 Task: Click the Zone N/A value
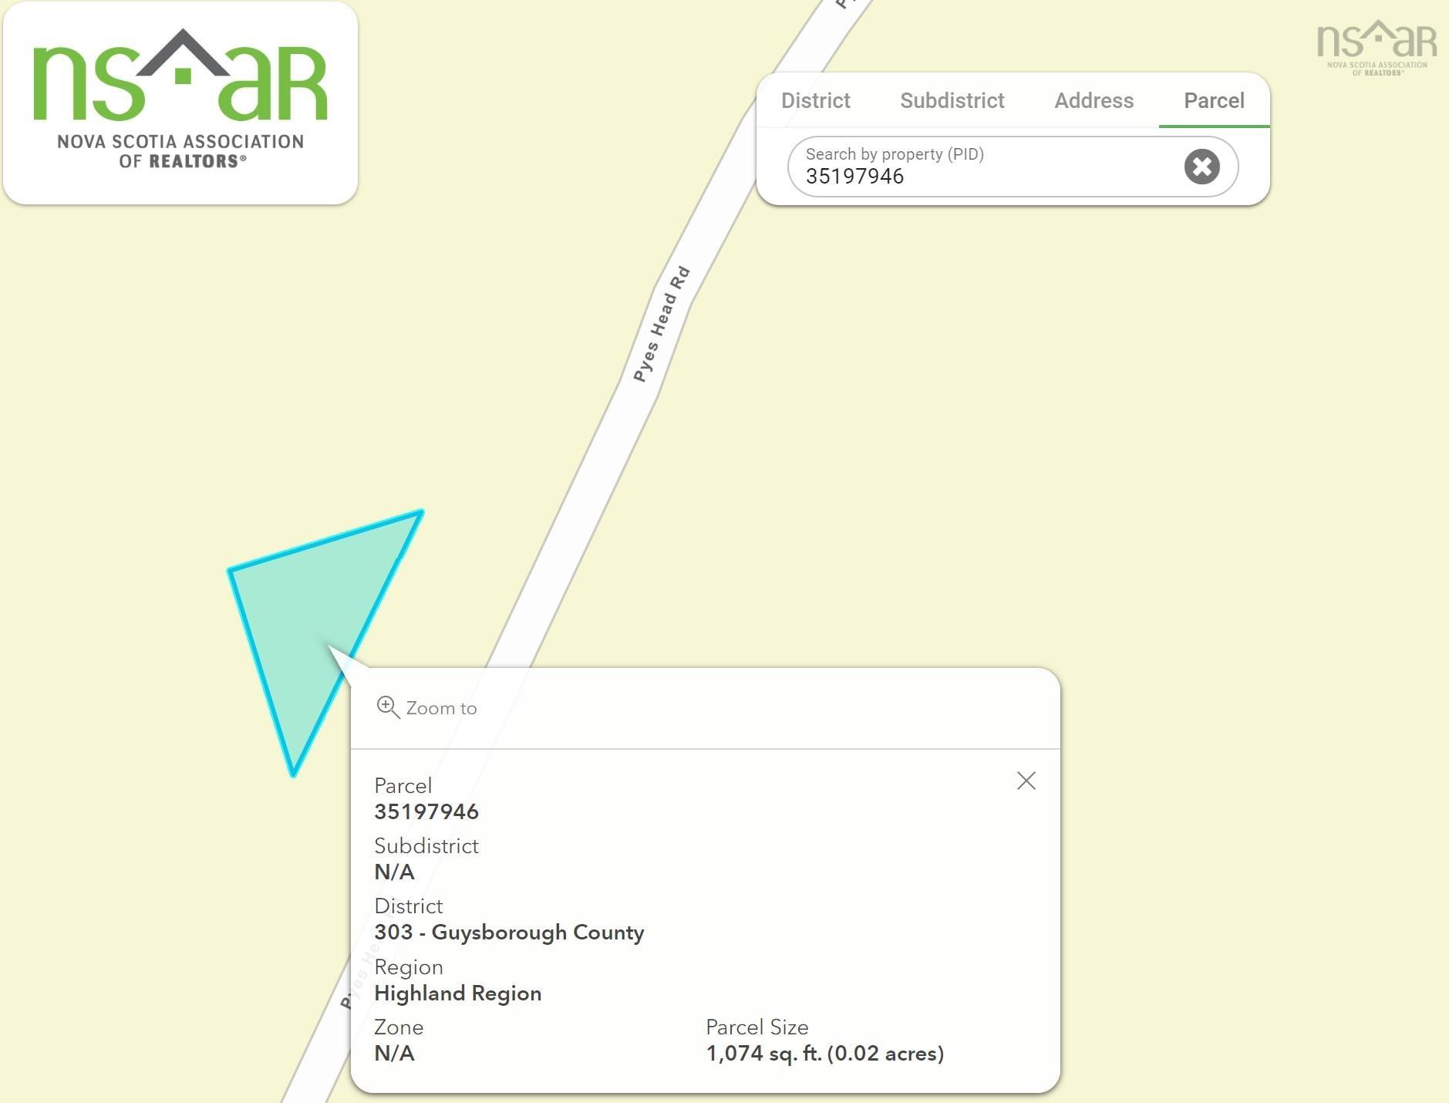point(394,1054)
